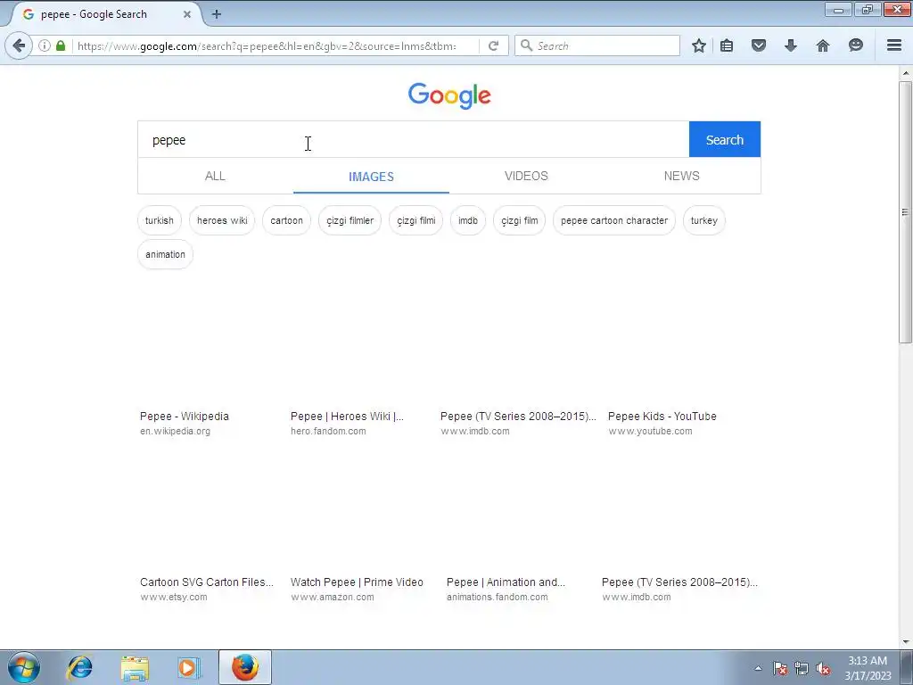Choose the çizgi filmler chip

(x=350, y=220)
